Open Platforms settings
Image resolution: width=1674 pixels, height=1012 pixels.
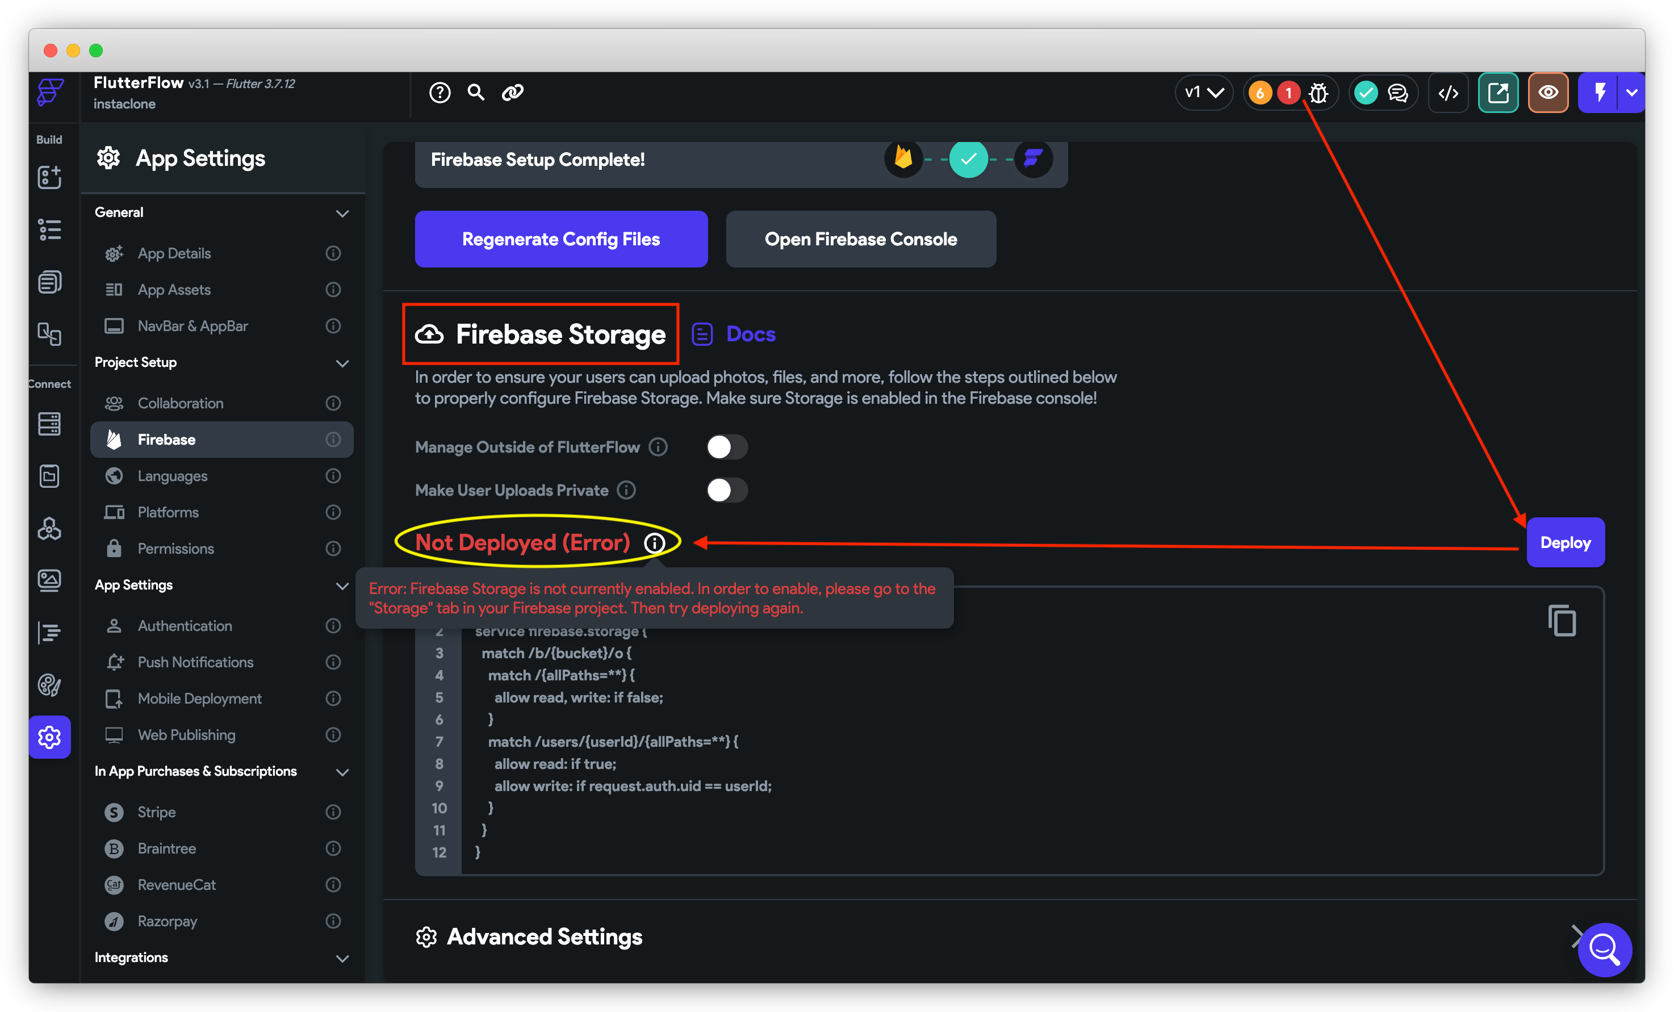click(x=221, y=512)
